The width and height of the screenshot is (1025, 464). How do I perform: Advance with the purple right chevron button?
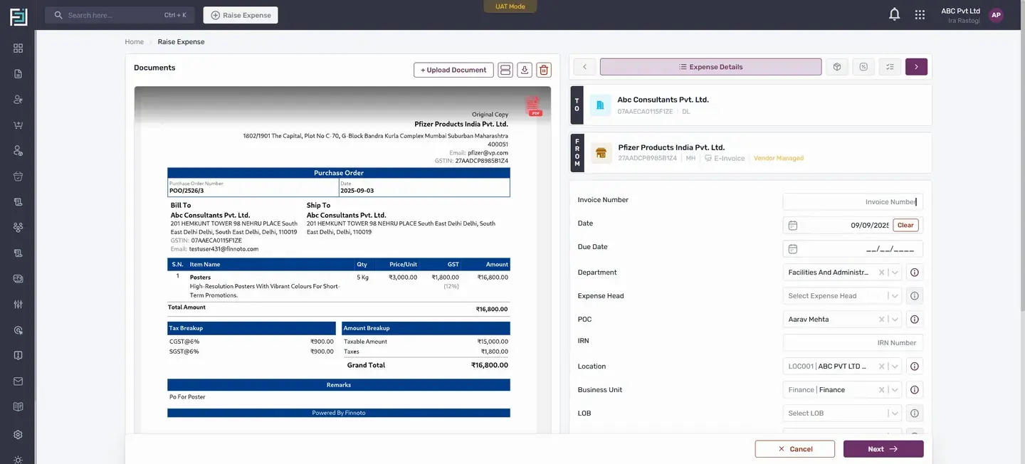[916, 67]
